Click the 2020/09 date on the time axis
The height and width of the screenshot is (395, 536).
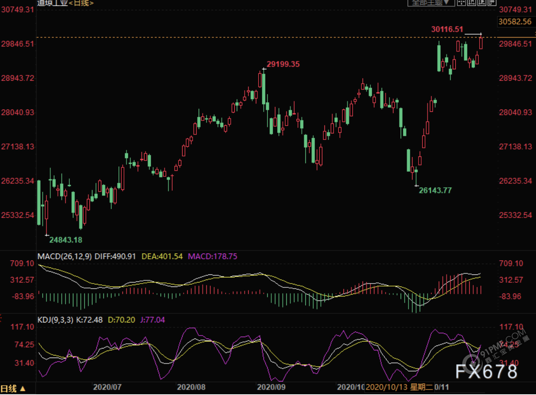271,387
